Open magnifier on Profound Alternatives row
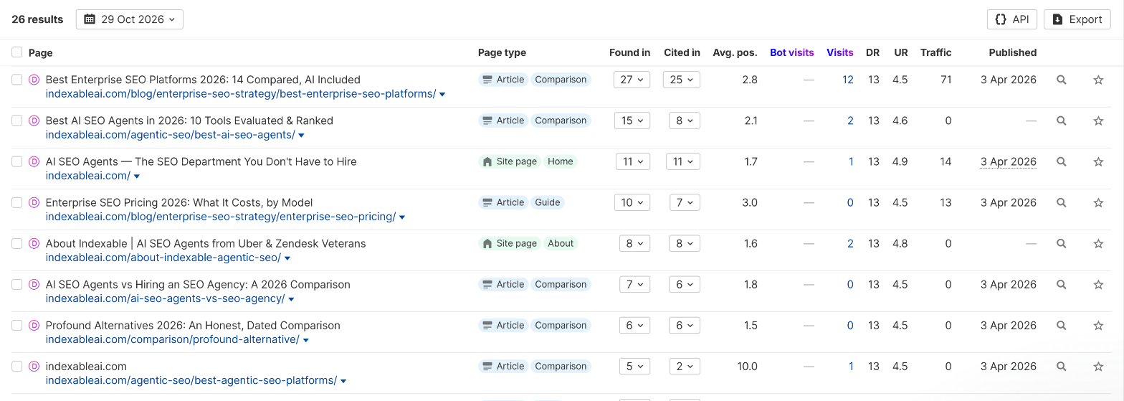This screenshot has height=401, width=1124. pos(1062,325)
